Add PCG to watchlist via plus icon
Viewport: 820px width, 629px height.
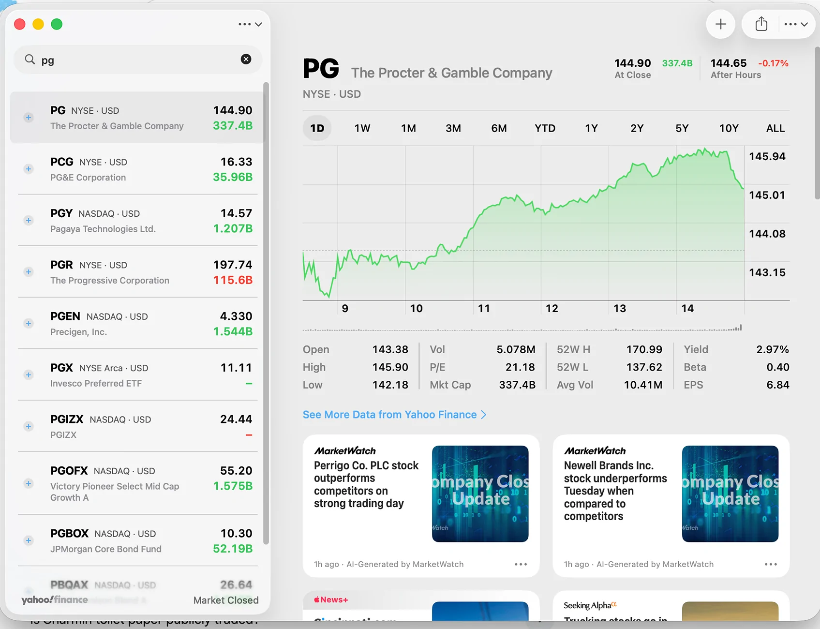click(x=29, y=169)
